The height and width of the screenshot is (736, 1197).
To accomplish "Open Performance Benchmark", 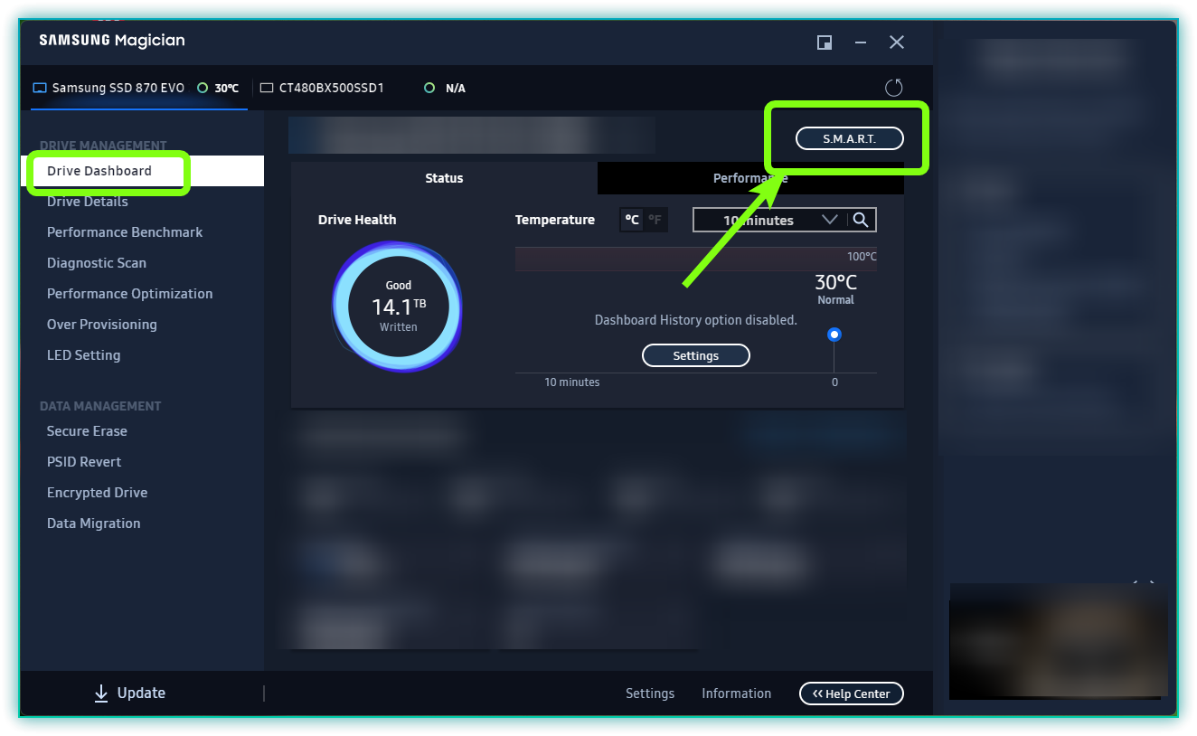I will [x=125, y=232].
